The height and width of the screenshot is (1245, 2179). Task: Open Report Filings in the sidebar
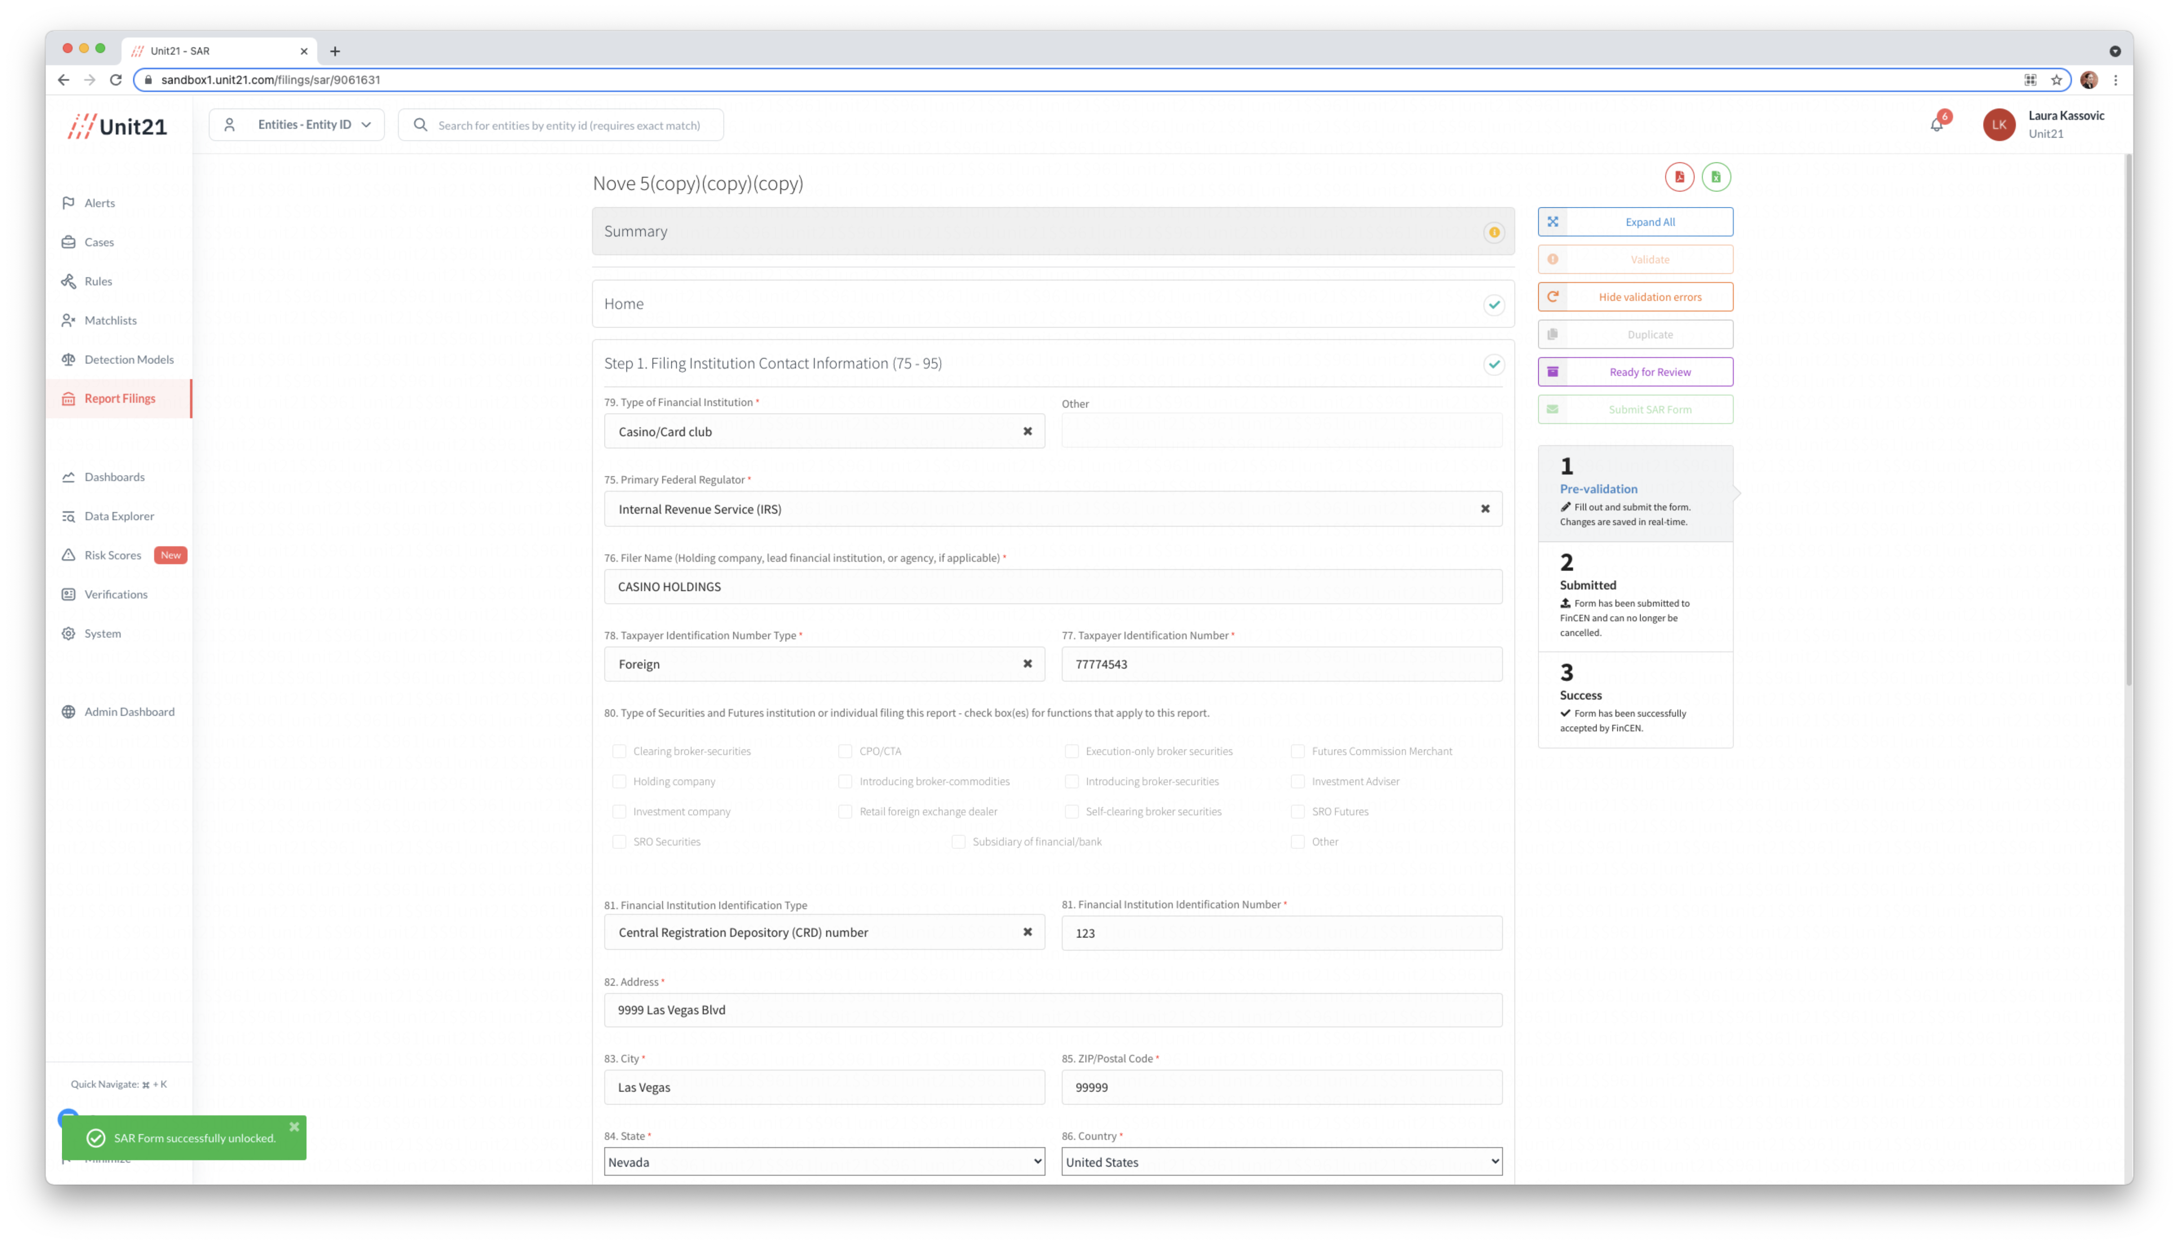pyautogui.click(x=120, y=398)
